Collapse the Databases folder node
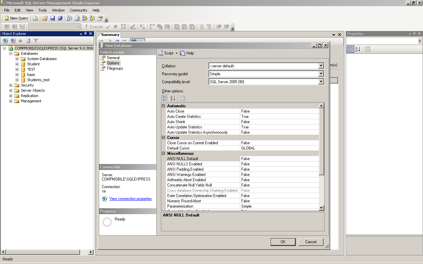This screenshot has height=264, width=423. point(11,53)
